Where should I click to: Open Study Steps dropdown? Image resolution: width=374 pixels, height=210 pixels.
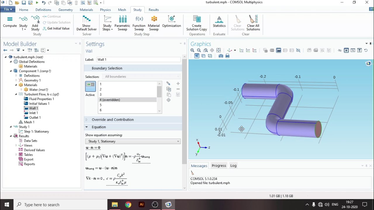[x=108, y=23]
